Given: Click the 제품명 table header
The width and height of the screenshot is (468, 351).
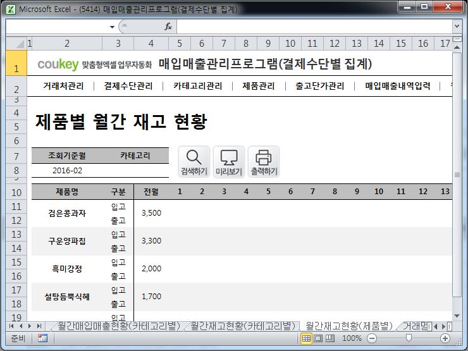Looking at the screenshot, I should 67,192.
